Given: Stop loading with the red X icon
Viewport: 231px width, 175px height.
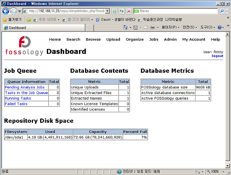Looking at the screenshot, I should click(129, 11).
